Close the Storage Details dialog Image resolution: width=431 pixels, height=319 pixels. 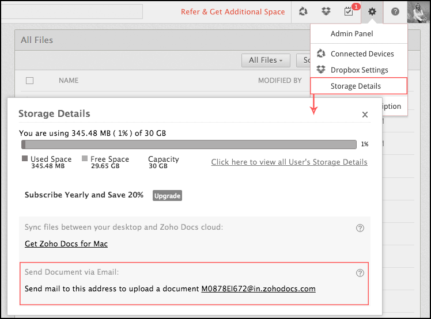[365, 115]
